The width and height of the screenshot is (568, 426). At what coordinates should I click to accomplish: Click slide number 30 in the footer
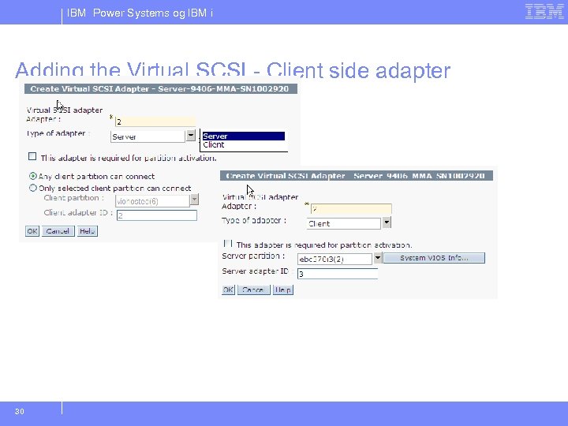20,412
